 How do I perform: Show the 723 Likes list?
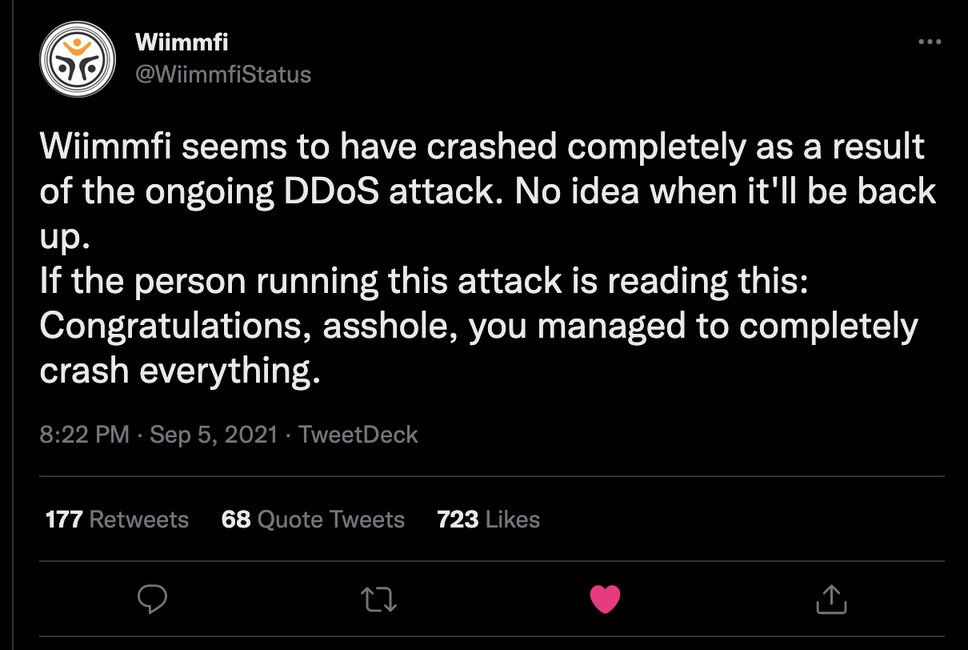(x=488, y=520)
